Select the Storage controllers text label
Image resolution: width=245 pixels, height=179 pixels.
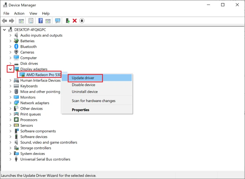pos(36,148)
